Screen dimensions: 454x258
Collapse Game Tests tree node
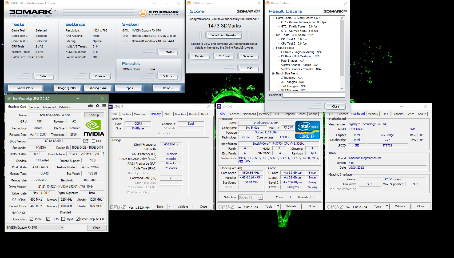[x=273, y=18]
